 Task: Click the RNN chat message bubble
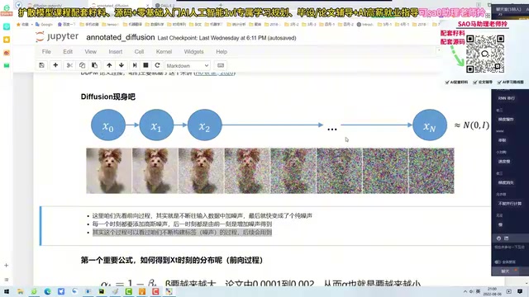pyautogui.click(x=507, y=98)
